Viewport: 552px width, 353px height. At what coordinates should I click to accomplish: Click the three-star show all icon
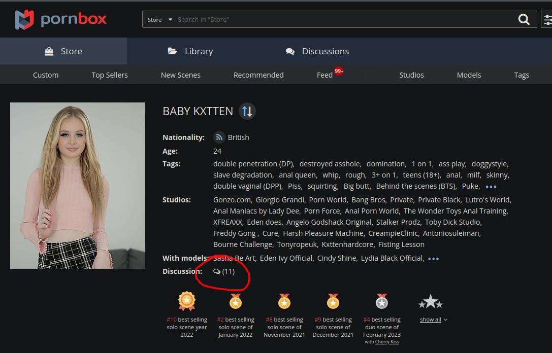(431, 302)
